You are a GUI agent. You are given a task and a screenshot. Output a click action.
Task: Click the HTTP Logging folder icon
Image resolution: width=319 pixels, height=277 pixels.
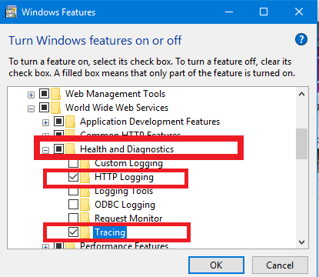point(85,177)
